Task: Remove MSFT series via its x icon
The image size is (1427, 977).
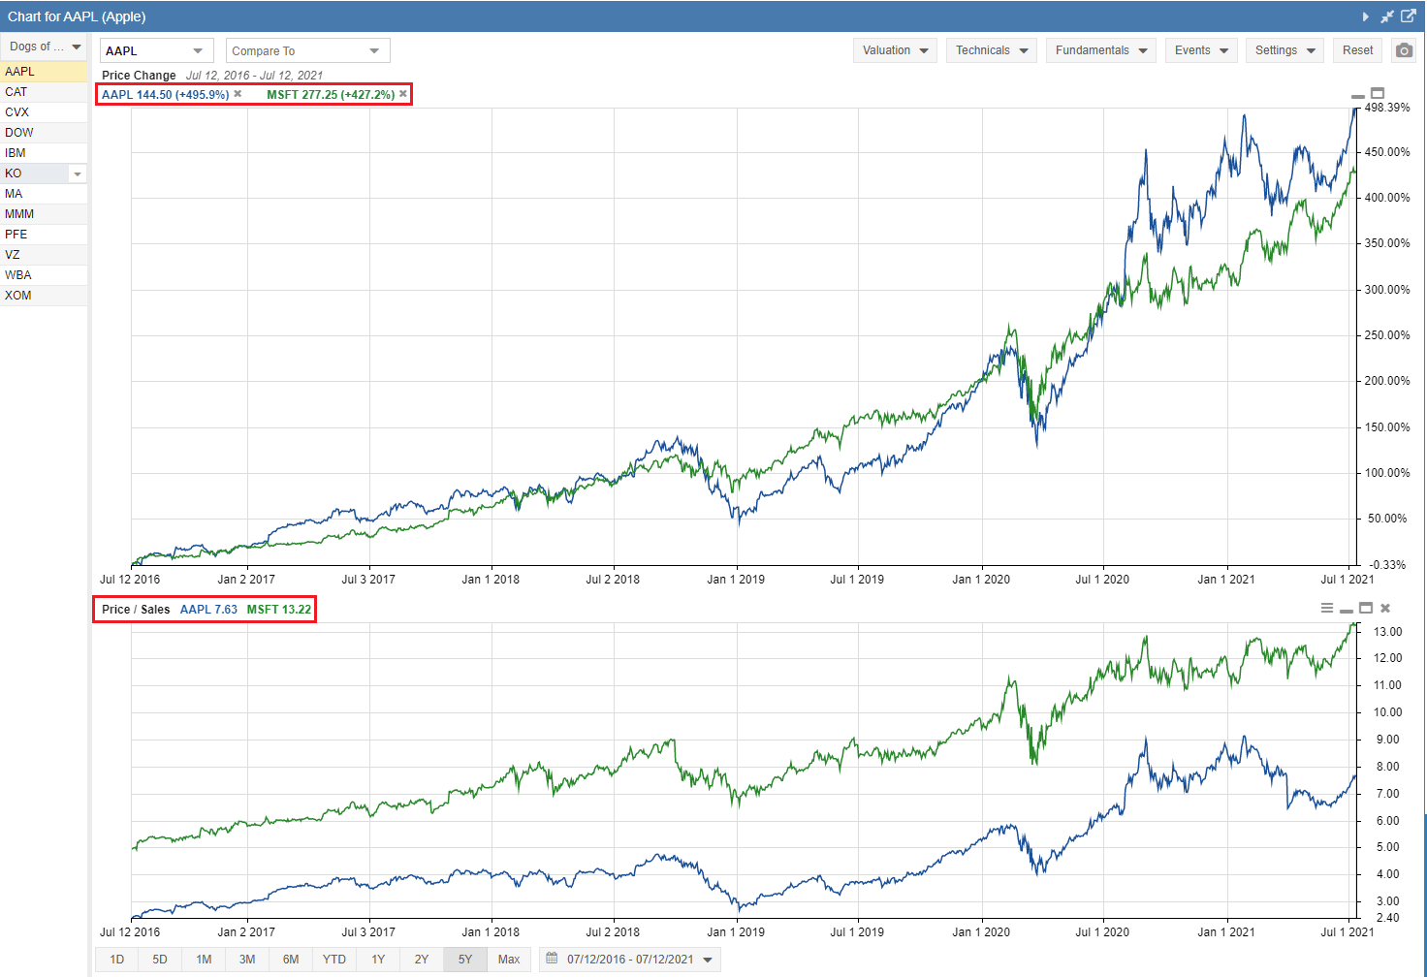Action: tap(403, 94)
